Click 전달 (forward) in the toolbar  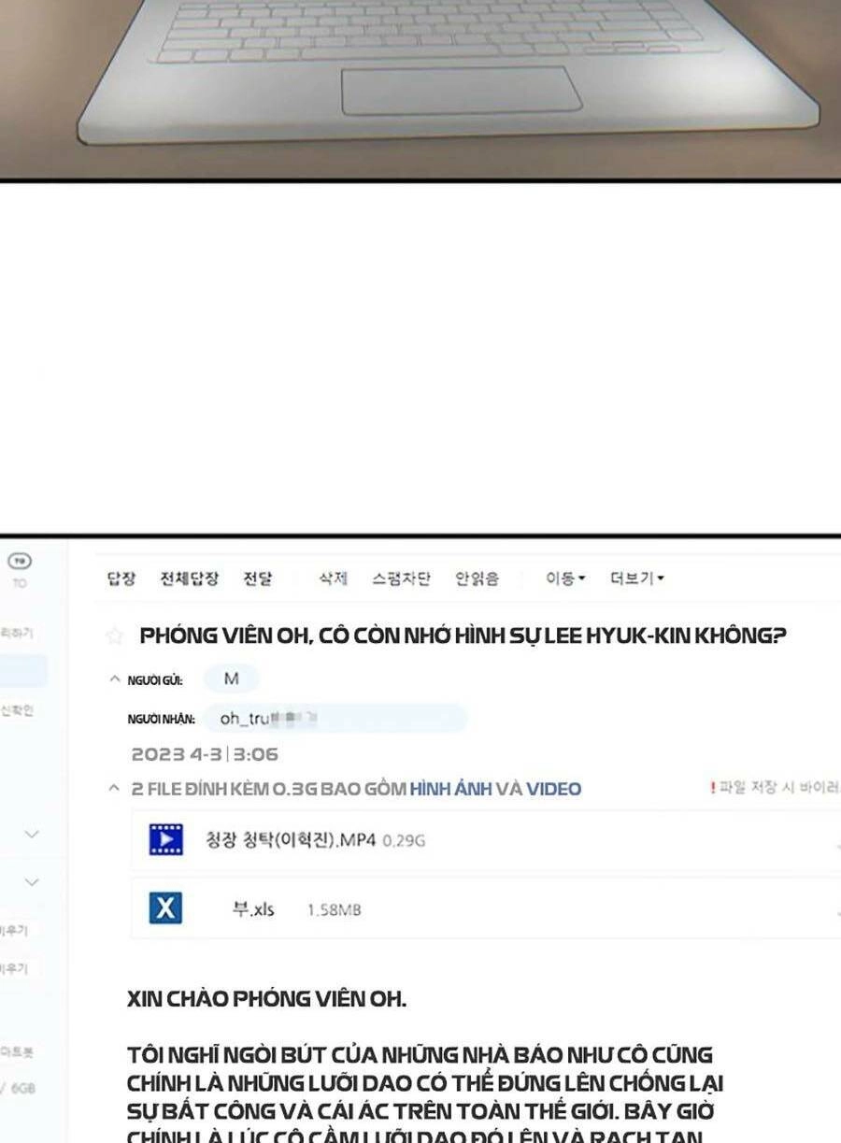tap(258, 579)
